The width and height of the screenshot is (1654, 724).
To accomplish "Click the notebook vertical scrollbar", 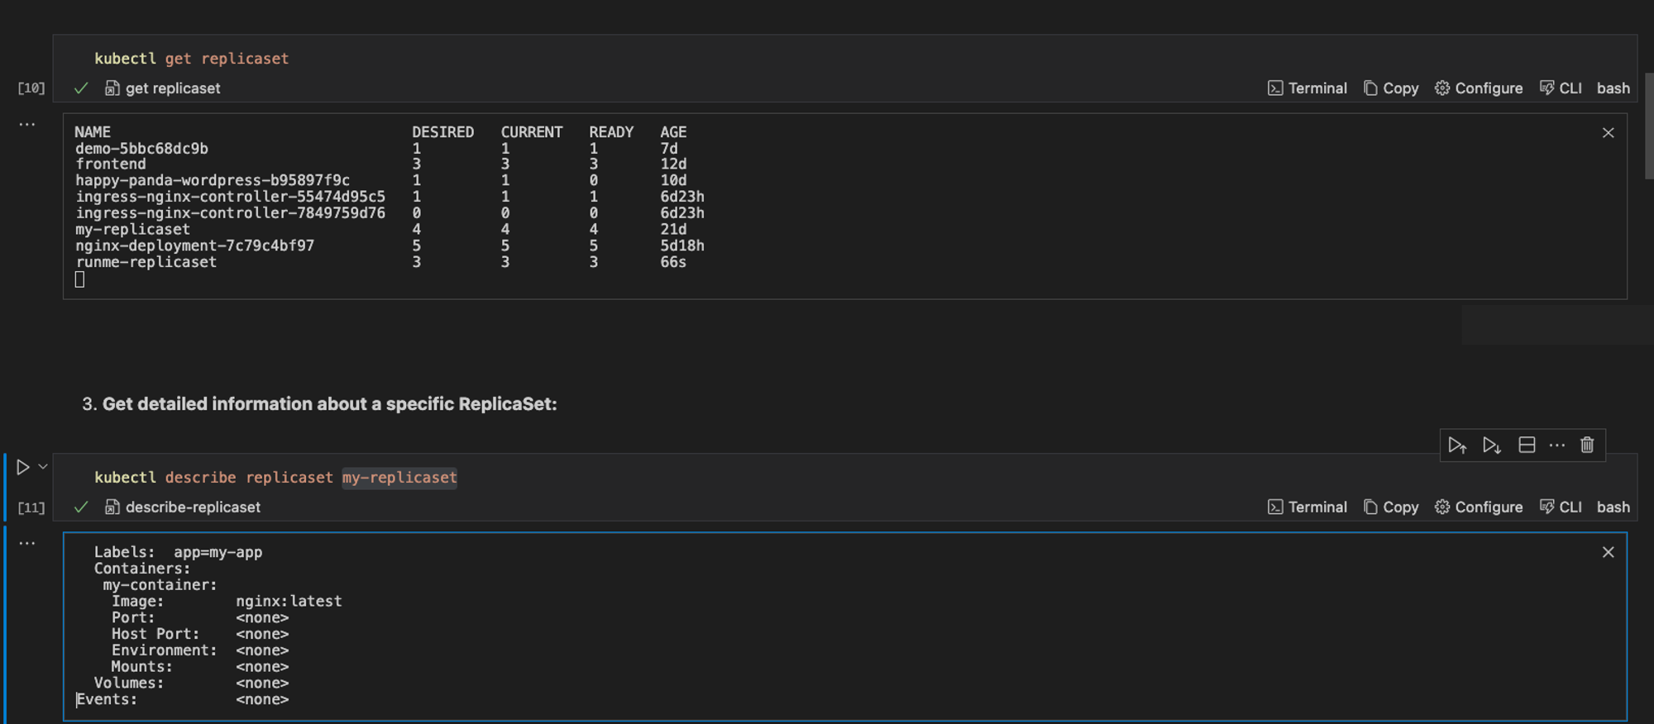I will tap(1649, 126).
